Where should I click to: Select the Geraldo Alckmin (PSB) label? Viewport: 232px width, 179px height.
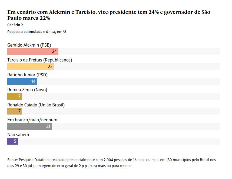click(29, 45)
